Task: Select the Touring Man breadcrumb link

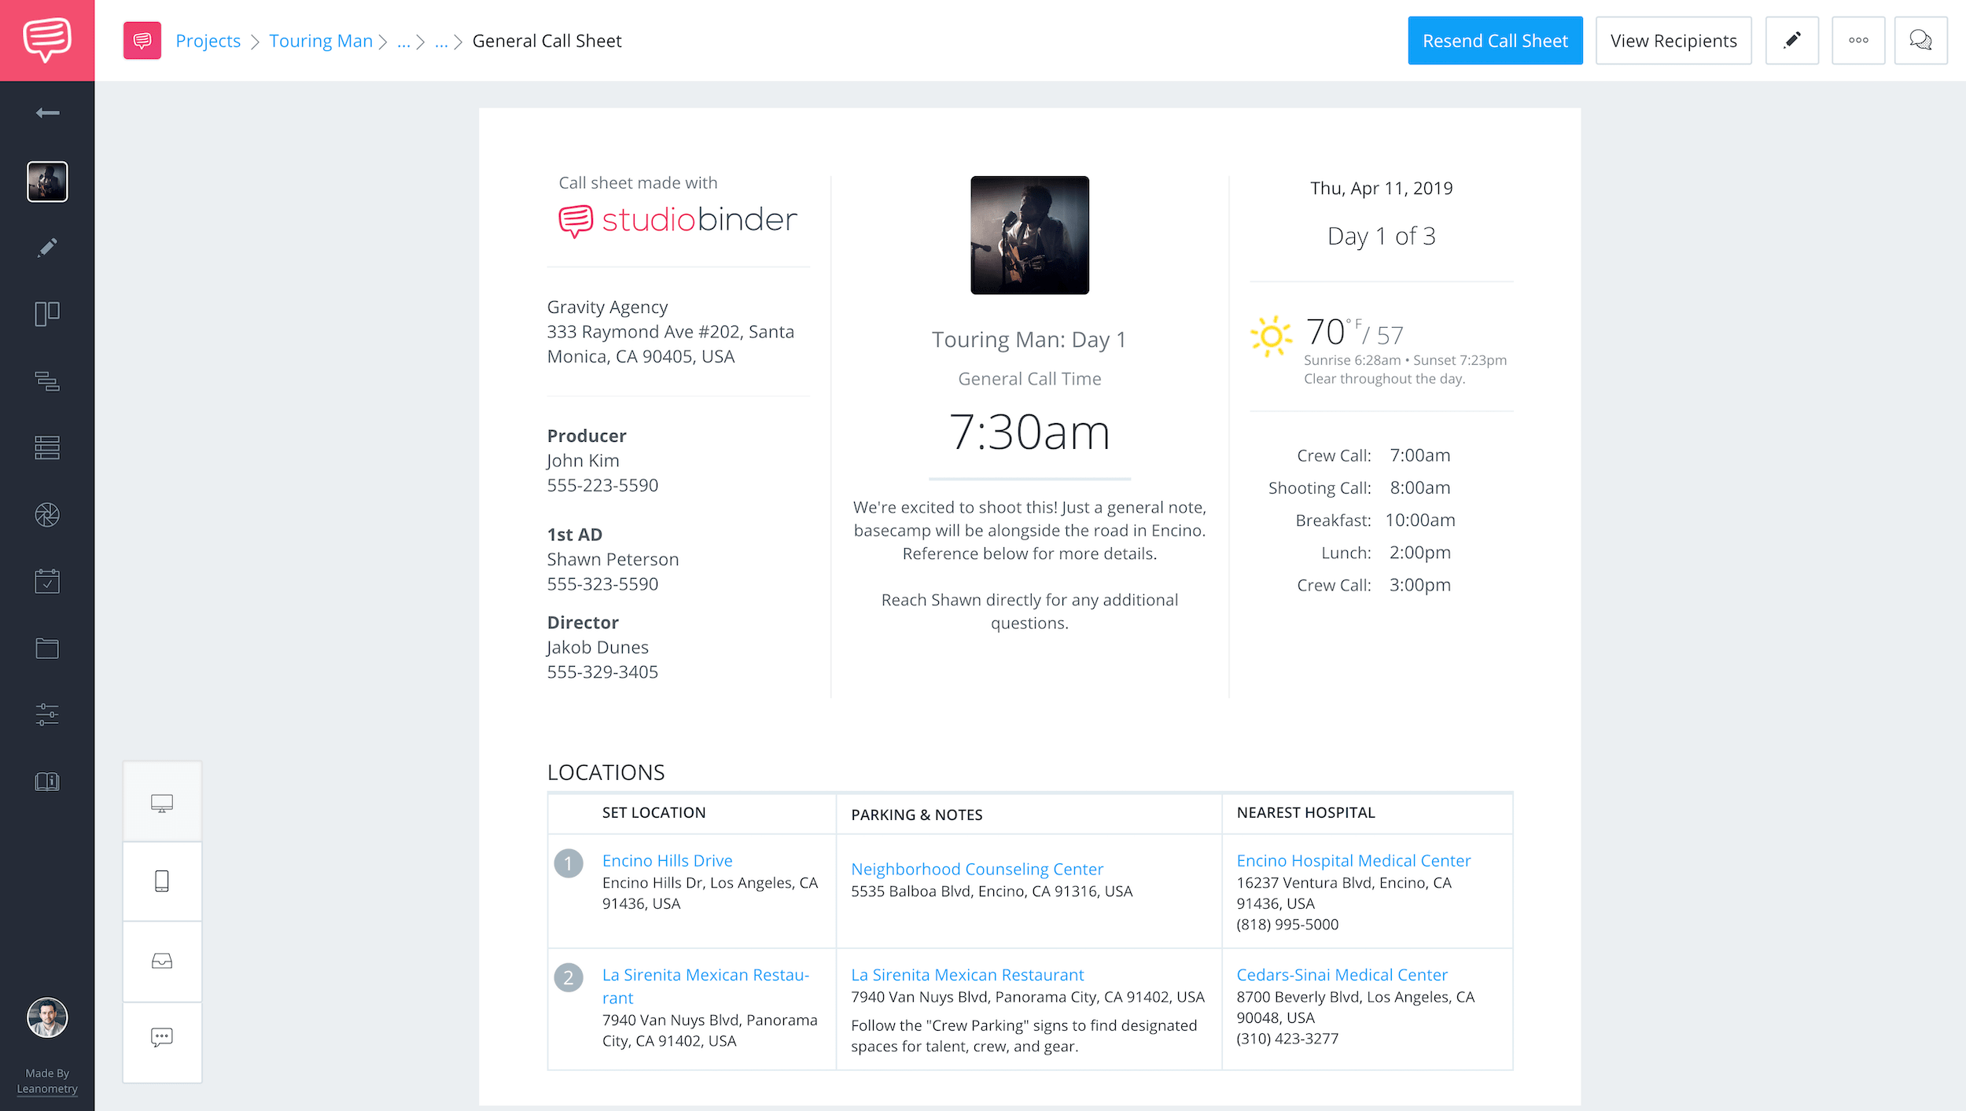Action: coord(320,41)
